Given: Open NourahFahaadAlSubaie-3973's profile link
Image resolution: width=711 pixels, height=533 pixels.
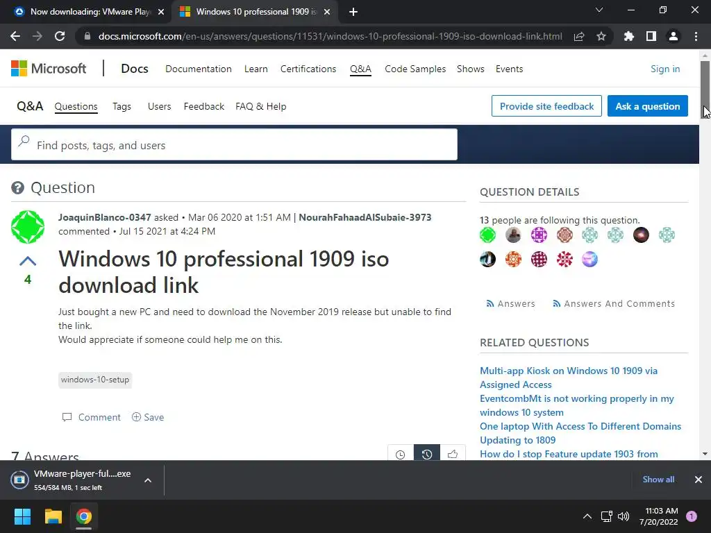Looking at the screenshot, I should [x=365, y=217].
